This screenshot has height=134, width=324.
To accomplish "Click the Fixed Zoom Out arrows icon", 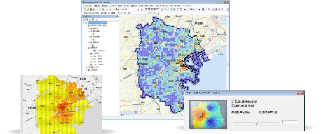I will click(x=181, y=10).
